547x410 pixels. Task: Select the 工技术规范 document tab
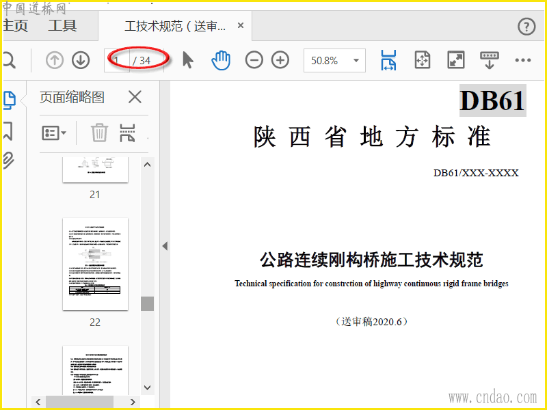[175, 26]
